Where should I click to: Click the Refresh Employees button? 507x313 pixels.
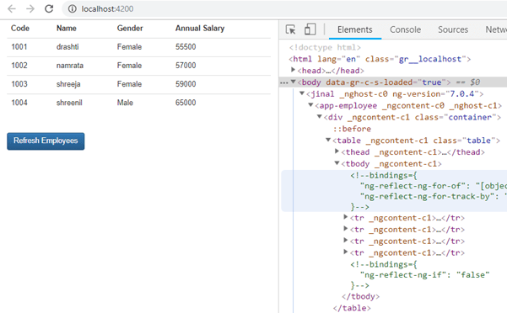46,141
